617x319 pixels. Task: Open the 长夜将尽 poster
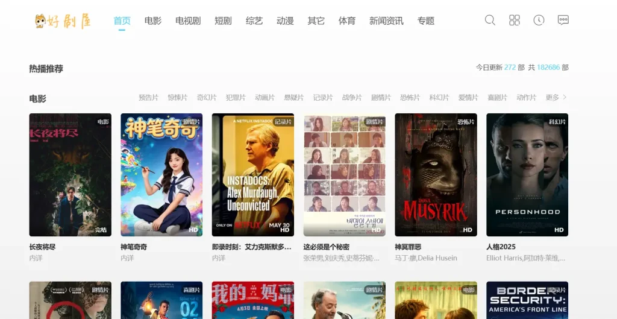pyautogui.click(x=70, y=175)
